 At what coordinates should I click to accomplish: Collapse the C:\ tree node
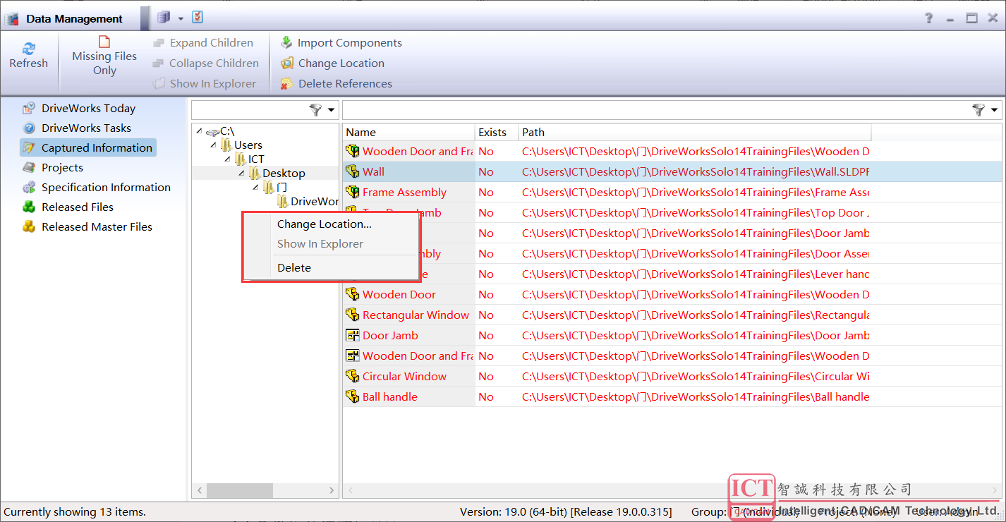199,131
